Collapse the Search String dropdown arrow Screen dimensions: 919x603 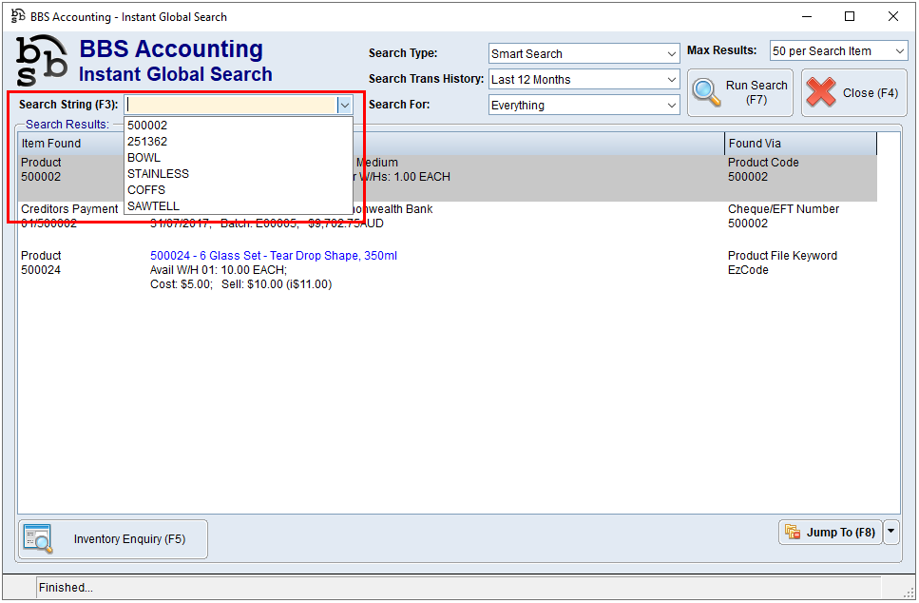pyautogui.click(x=344, y=105)
